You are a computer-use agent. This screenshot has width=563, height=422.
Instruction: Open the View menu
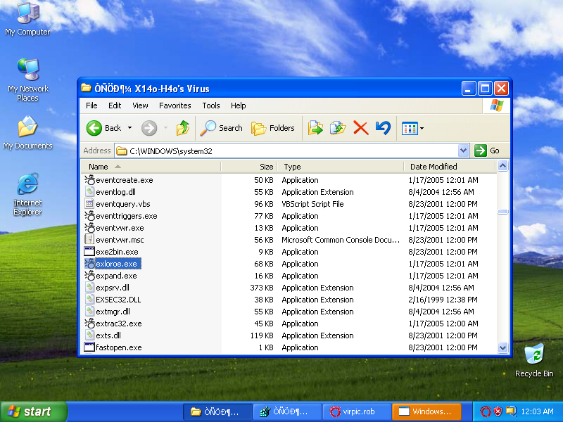click(140, 105)
